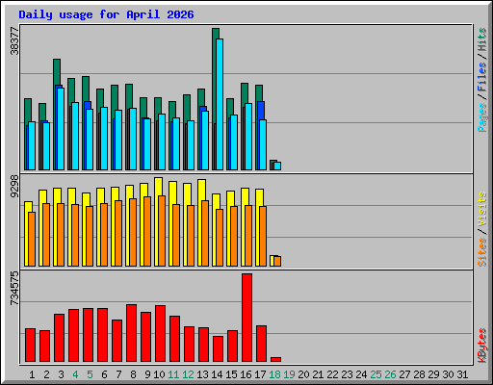Click the orange Sites bar for day 10

pos(162,231)
